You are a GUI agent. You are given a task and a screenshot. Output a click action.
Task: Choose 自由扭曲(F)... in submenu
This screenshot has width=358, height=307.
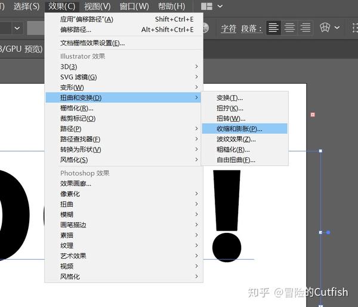coord(245,160)
